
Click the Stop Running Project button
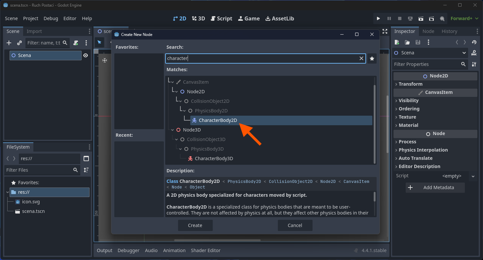[400, 18]
